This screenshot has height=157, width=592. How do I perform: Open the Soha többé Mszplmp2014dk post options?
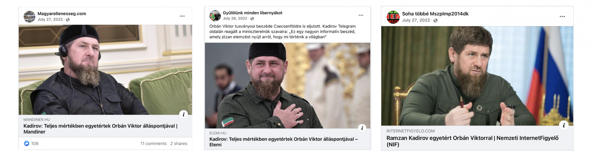pos(562,17)
